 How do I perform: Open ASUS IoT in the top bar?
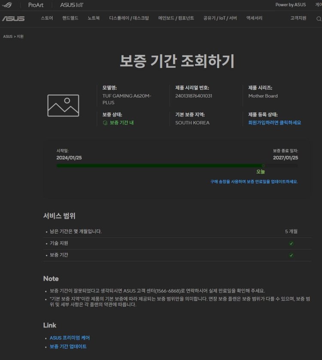point(72,5)
